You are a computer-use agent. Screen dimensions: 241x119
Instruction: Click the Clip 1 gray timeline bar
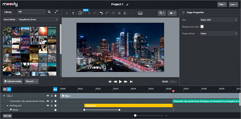coord(150,96)
